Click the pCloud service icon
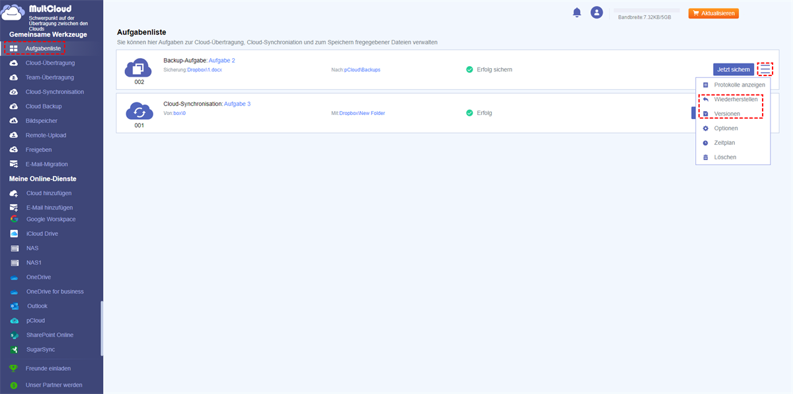 [x=14, y=321]
